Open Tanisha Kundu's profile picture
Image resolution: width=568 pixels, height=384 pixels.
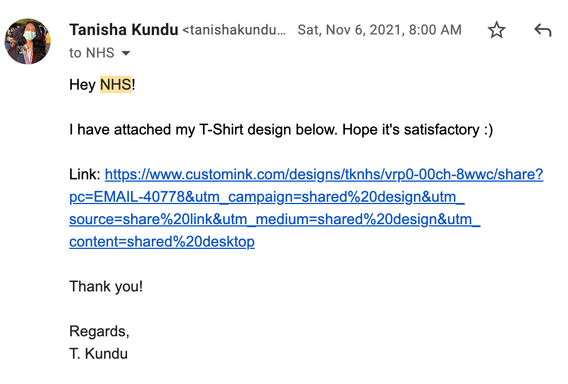tap(28, 41)
